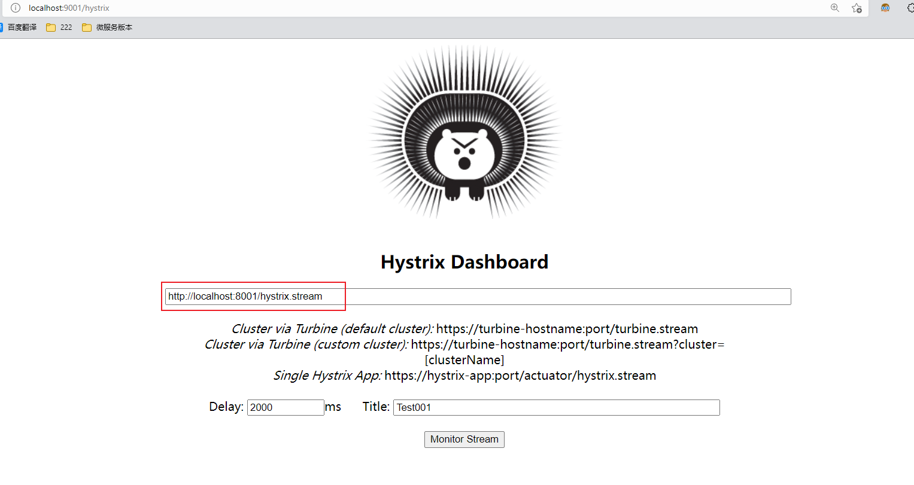Click the actuator/hystrix.stream example URL text
914x485 pixels.
[x=520, y=376]
